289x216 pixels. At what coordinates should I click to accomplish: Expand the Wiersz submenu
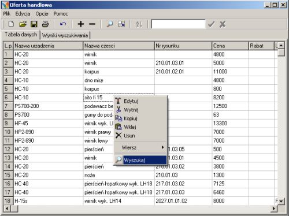[140, 148]
